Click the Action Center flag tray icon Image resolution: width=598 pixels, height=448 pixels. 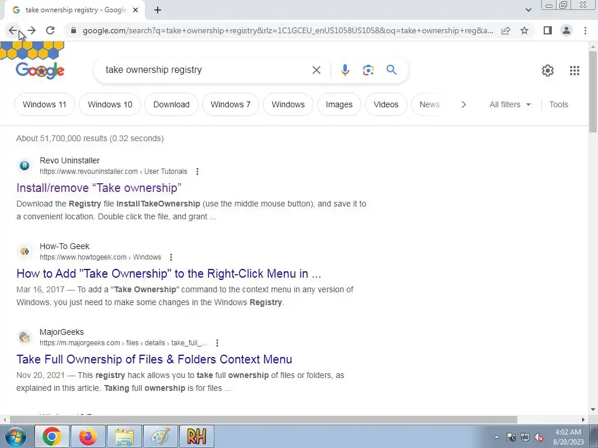click(x=511, y=437)
